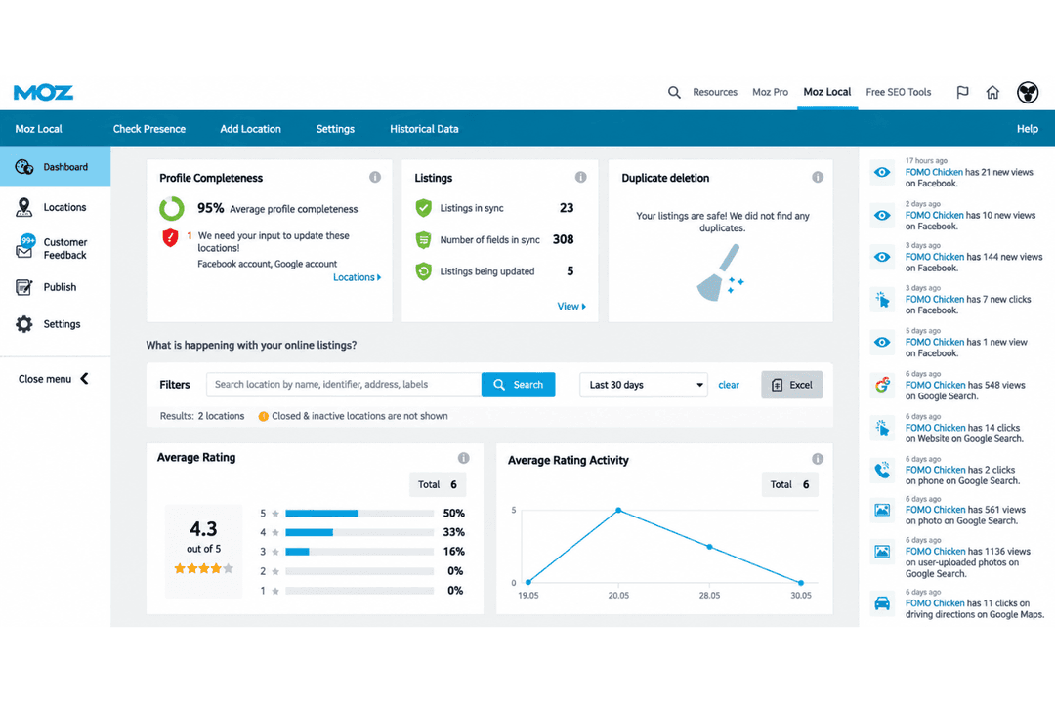Viewport: 1055px width, 703px height.
Task: Open Moz Pro in top navigation
Action: [770, 92]
